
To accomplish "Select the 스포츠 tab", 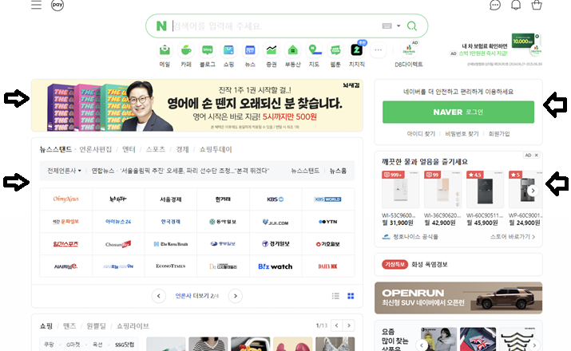I will click(156, 149).
